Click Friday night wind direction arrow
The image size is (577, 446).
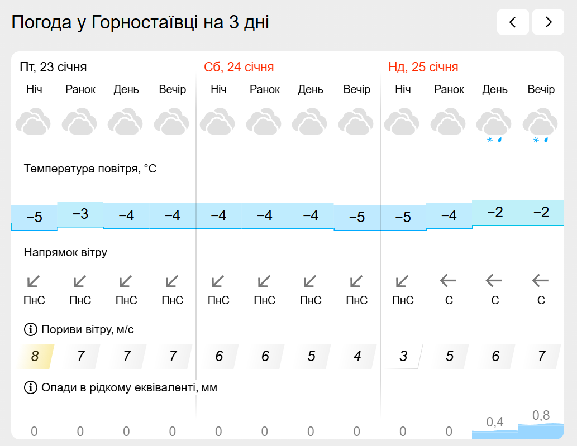pyautogui.click(x=34, y=281)
